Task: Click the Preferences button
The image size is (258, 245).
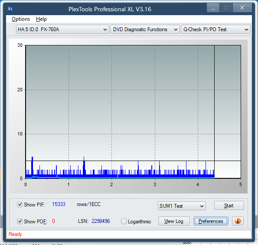Action: click(x=211, y=221)
